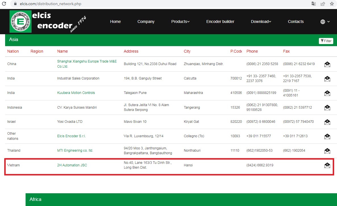Viewport: 337px width, 206px height.
Task: Select postal code 410506
Action: pos(236,93)
